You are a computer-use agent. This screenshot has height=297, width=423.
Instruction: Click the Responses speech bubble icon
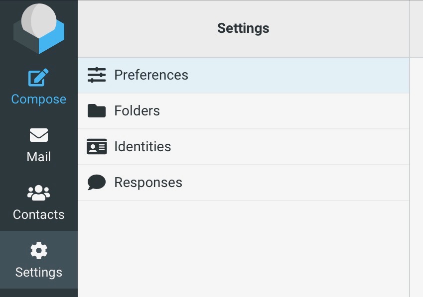click(x=97, y=182)
